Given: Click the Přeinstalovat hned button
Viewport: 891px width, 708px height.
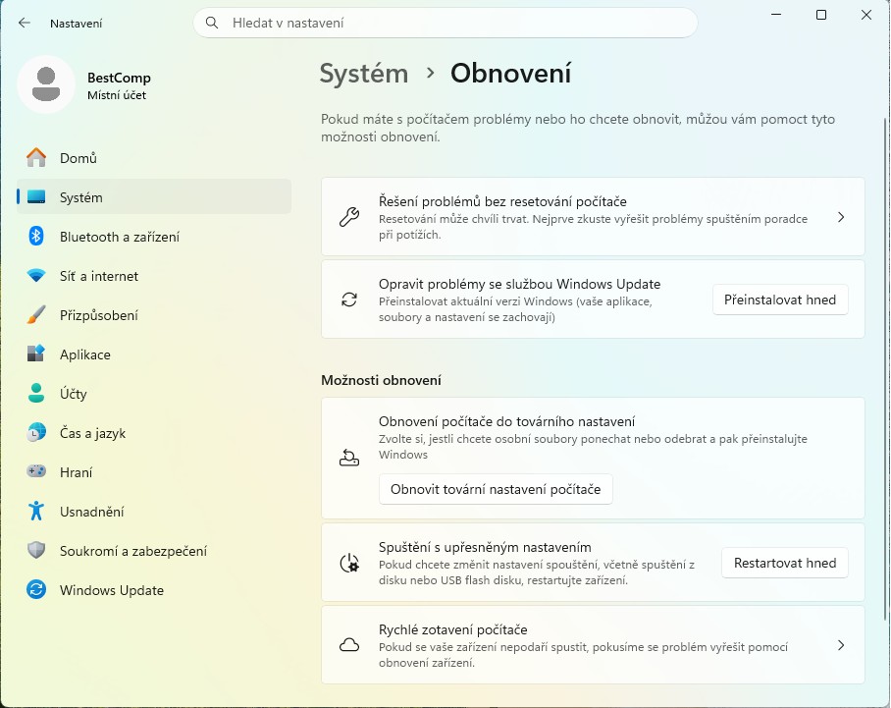Looking at the screenshot, I should [x=780, y=300].
